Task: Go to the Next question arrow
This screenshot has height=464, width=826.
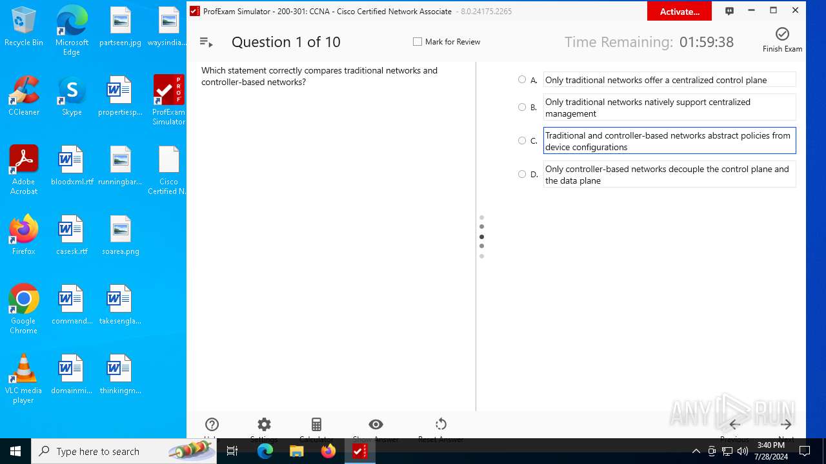Action: tap(786, 424)
